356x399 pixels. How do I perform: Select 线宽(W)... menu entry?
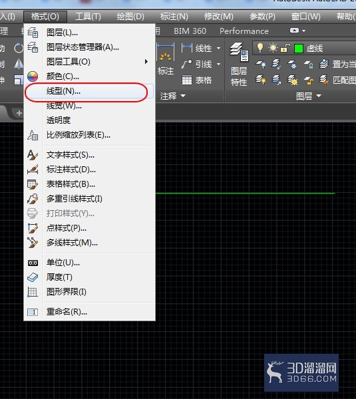tap(89, 106)
